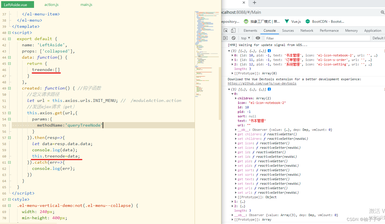Expand the __ob__ Observer vmCount entry under item 0
The height and width of the screenshot is (224, 385).
click(236, 130)
